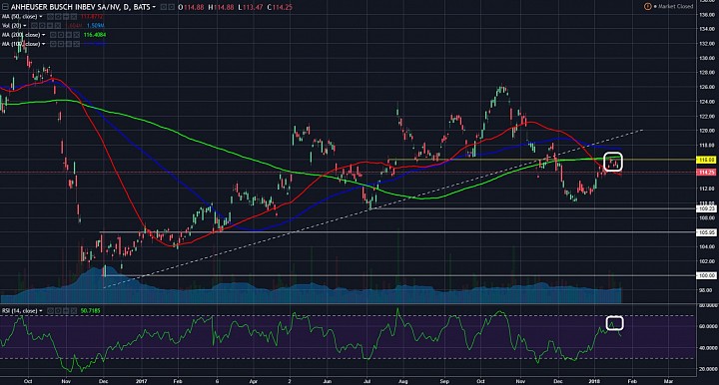Select the yellow 116.08 price label
The width and height of the screenshot is (719, 385).
click(x=706, y=160)
